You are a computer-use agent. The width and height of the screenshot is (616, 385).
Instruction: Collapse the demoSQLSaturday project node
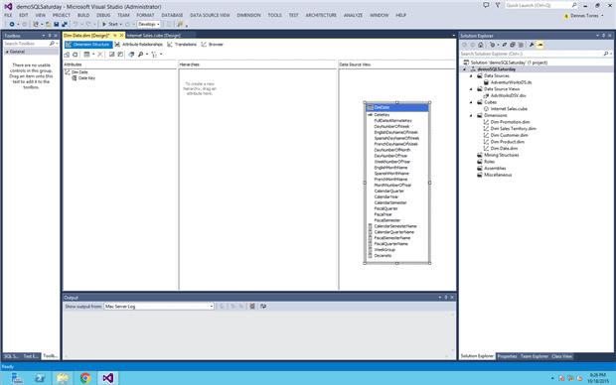[464, 69]
